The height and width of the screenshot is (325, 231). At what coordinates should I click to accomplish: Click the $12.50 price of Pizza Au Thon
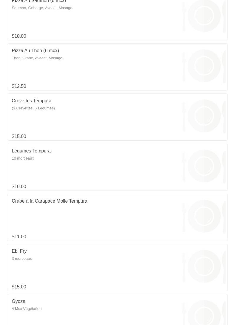click(19, 86)
